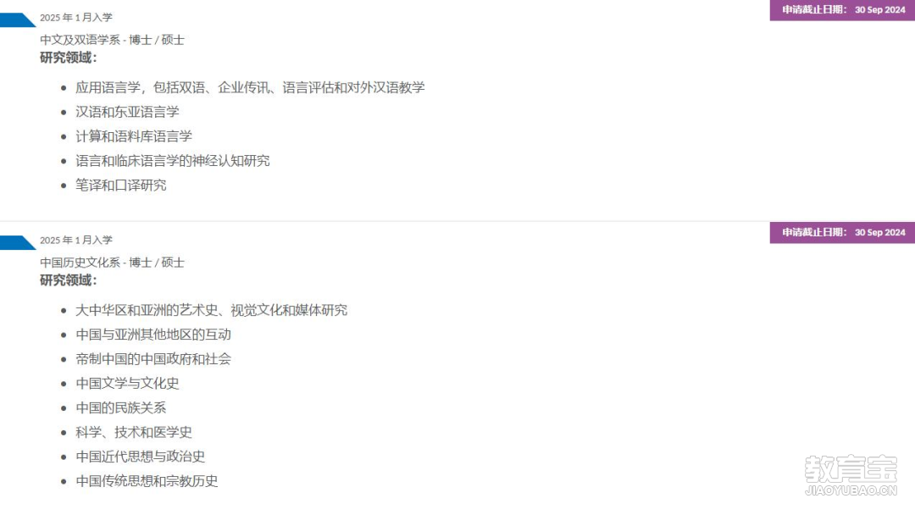This screenshot has width=915, height=515.
Task: Click the 中国的民族关系 list item
Action: tap(121, 408)
